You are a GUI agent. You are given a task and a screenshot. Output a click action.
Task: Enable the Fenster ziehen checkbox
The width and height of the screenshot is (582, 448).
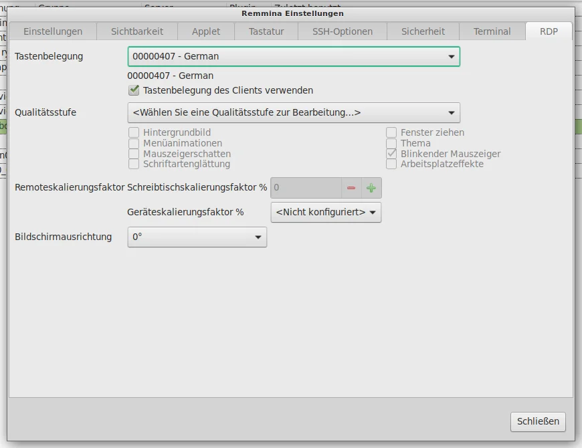pos(391,132)
